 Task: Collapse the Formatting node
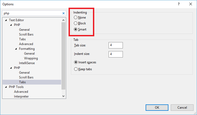[16, 49]
